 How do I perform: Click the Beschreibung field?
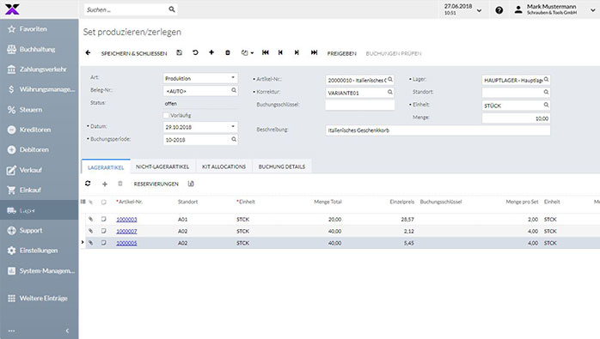click(438, 130)
